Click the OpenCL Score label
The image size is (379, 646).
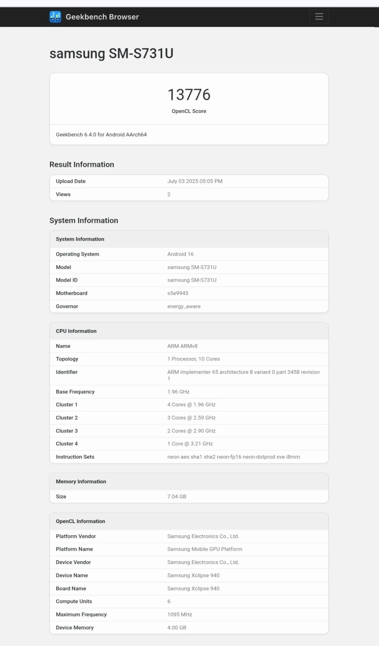(x=189, y=111)
